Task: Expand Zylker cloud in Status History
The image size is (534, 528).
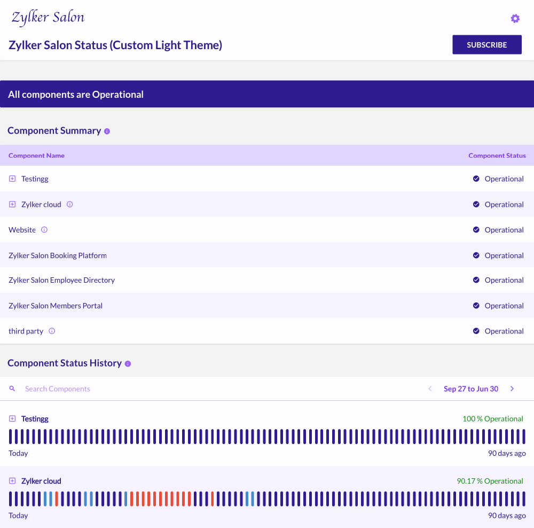Action: (12, 481)
